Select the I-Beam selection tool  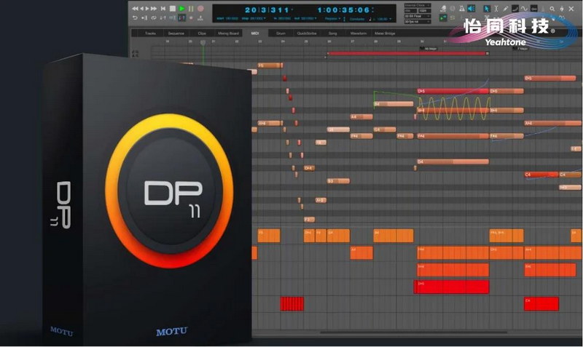pos(496,9)
